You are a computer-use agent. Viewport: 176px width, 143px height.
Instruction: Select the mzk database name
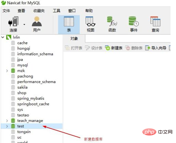click(21, 71)
